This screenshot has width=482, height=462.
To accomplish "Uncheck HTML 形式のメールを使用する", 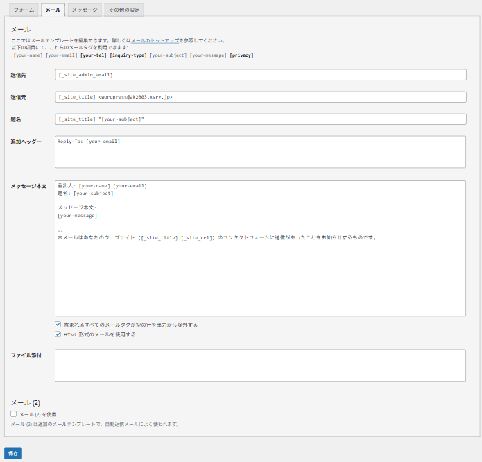I will pos(58,334).
